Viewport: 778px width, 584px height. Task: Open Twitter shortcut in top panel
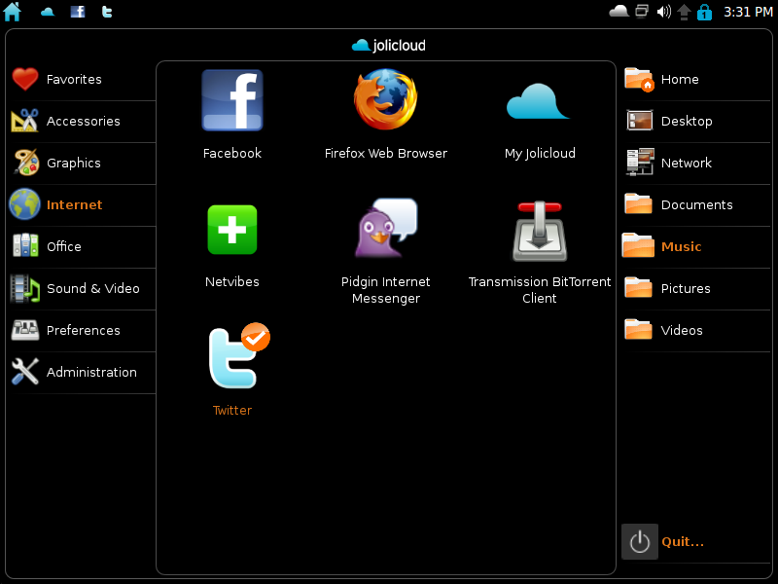coord(107,12)
